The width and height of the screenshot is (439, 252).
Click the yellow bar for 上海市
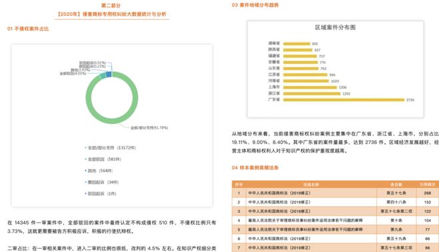click(310, 88)
